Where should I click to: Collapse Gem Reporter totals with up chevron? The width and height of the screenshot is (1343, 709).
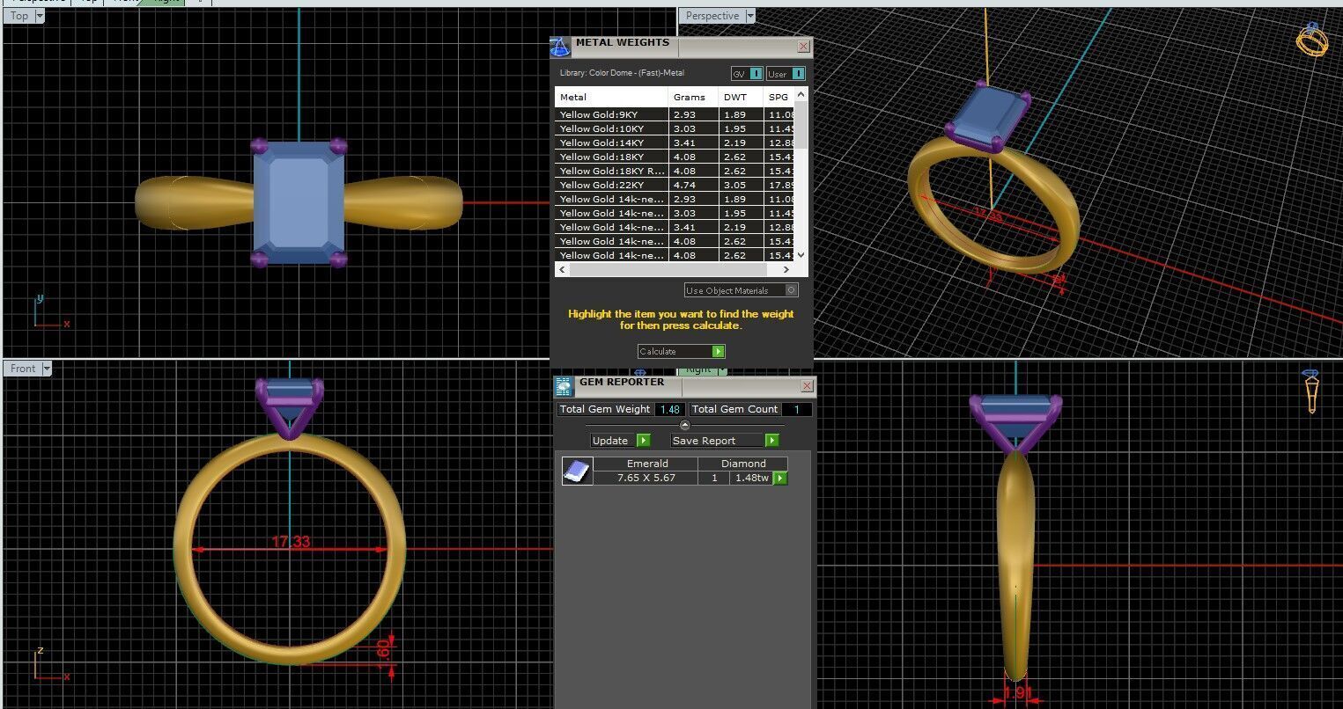pos(685,425)
